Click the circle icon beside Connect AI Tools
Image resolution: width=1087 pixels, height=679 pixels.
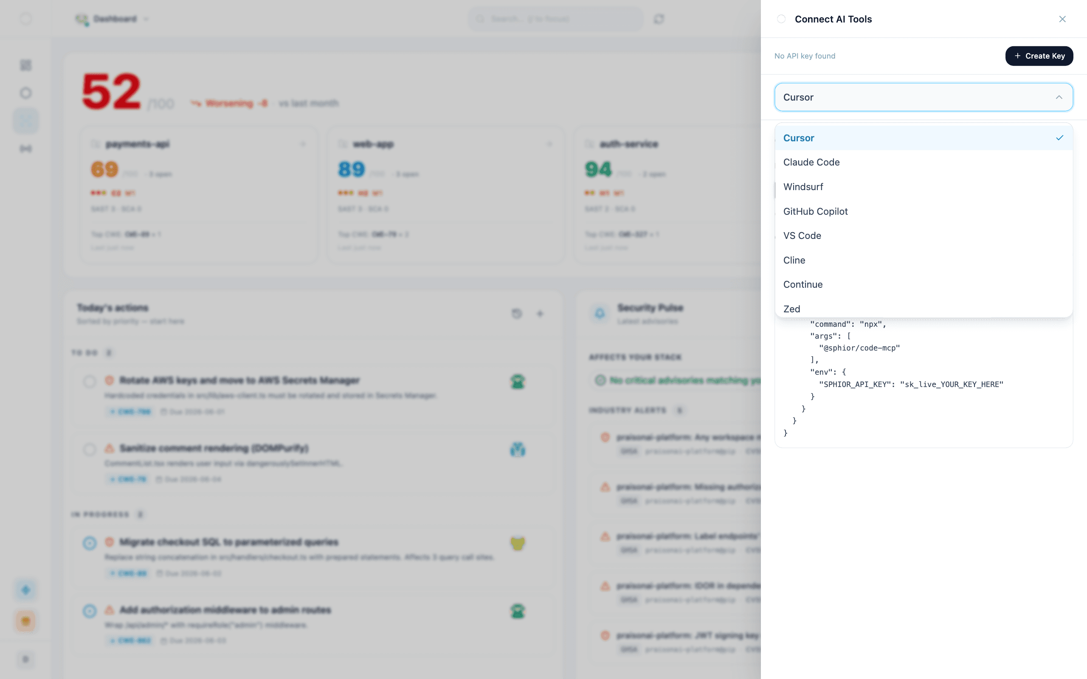click(x=781, y=19)
